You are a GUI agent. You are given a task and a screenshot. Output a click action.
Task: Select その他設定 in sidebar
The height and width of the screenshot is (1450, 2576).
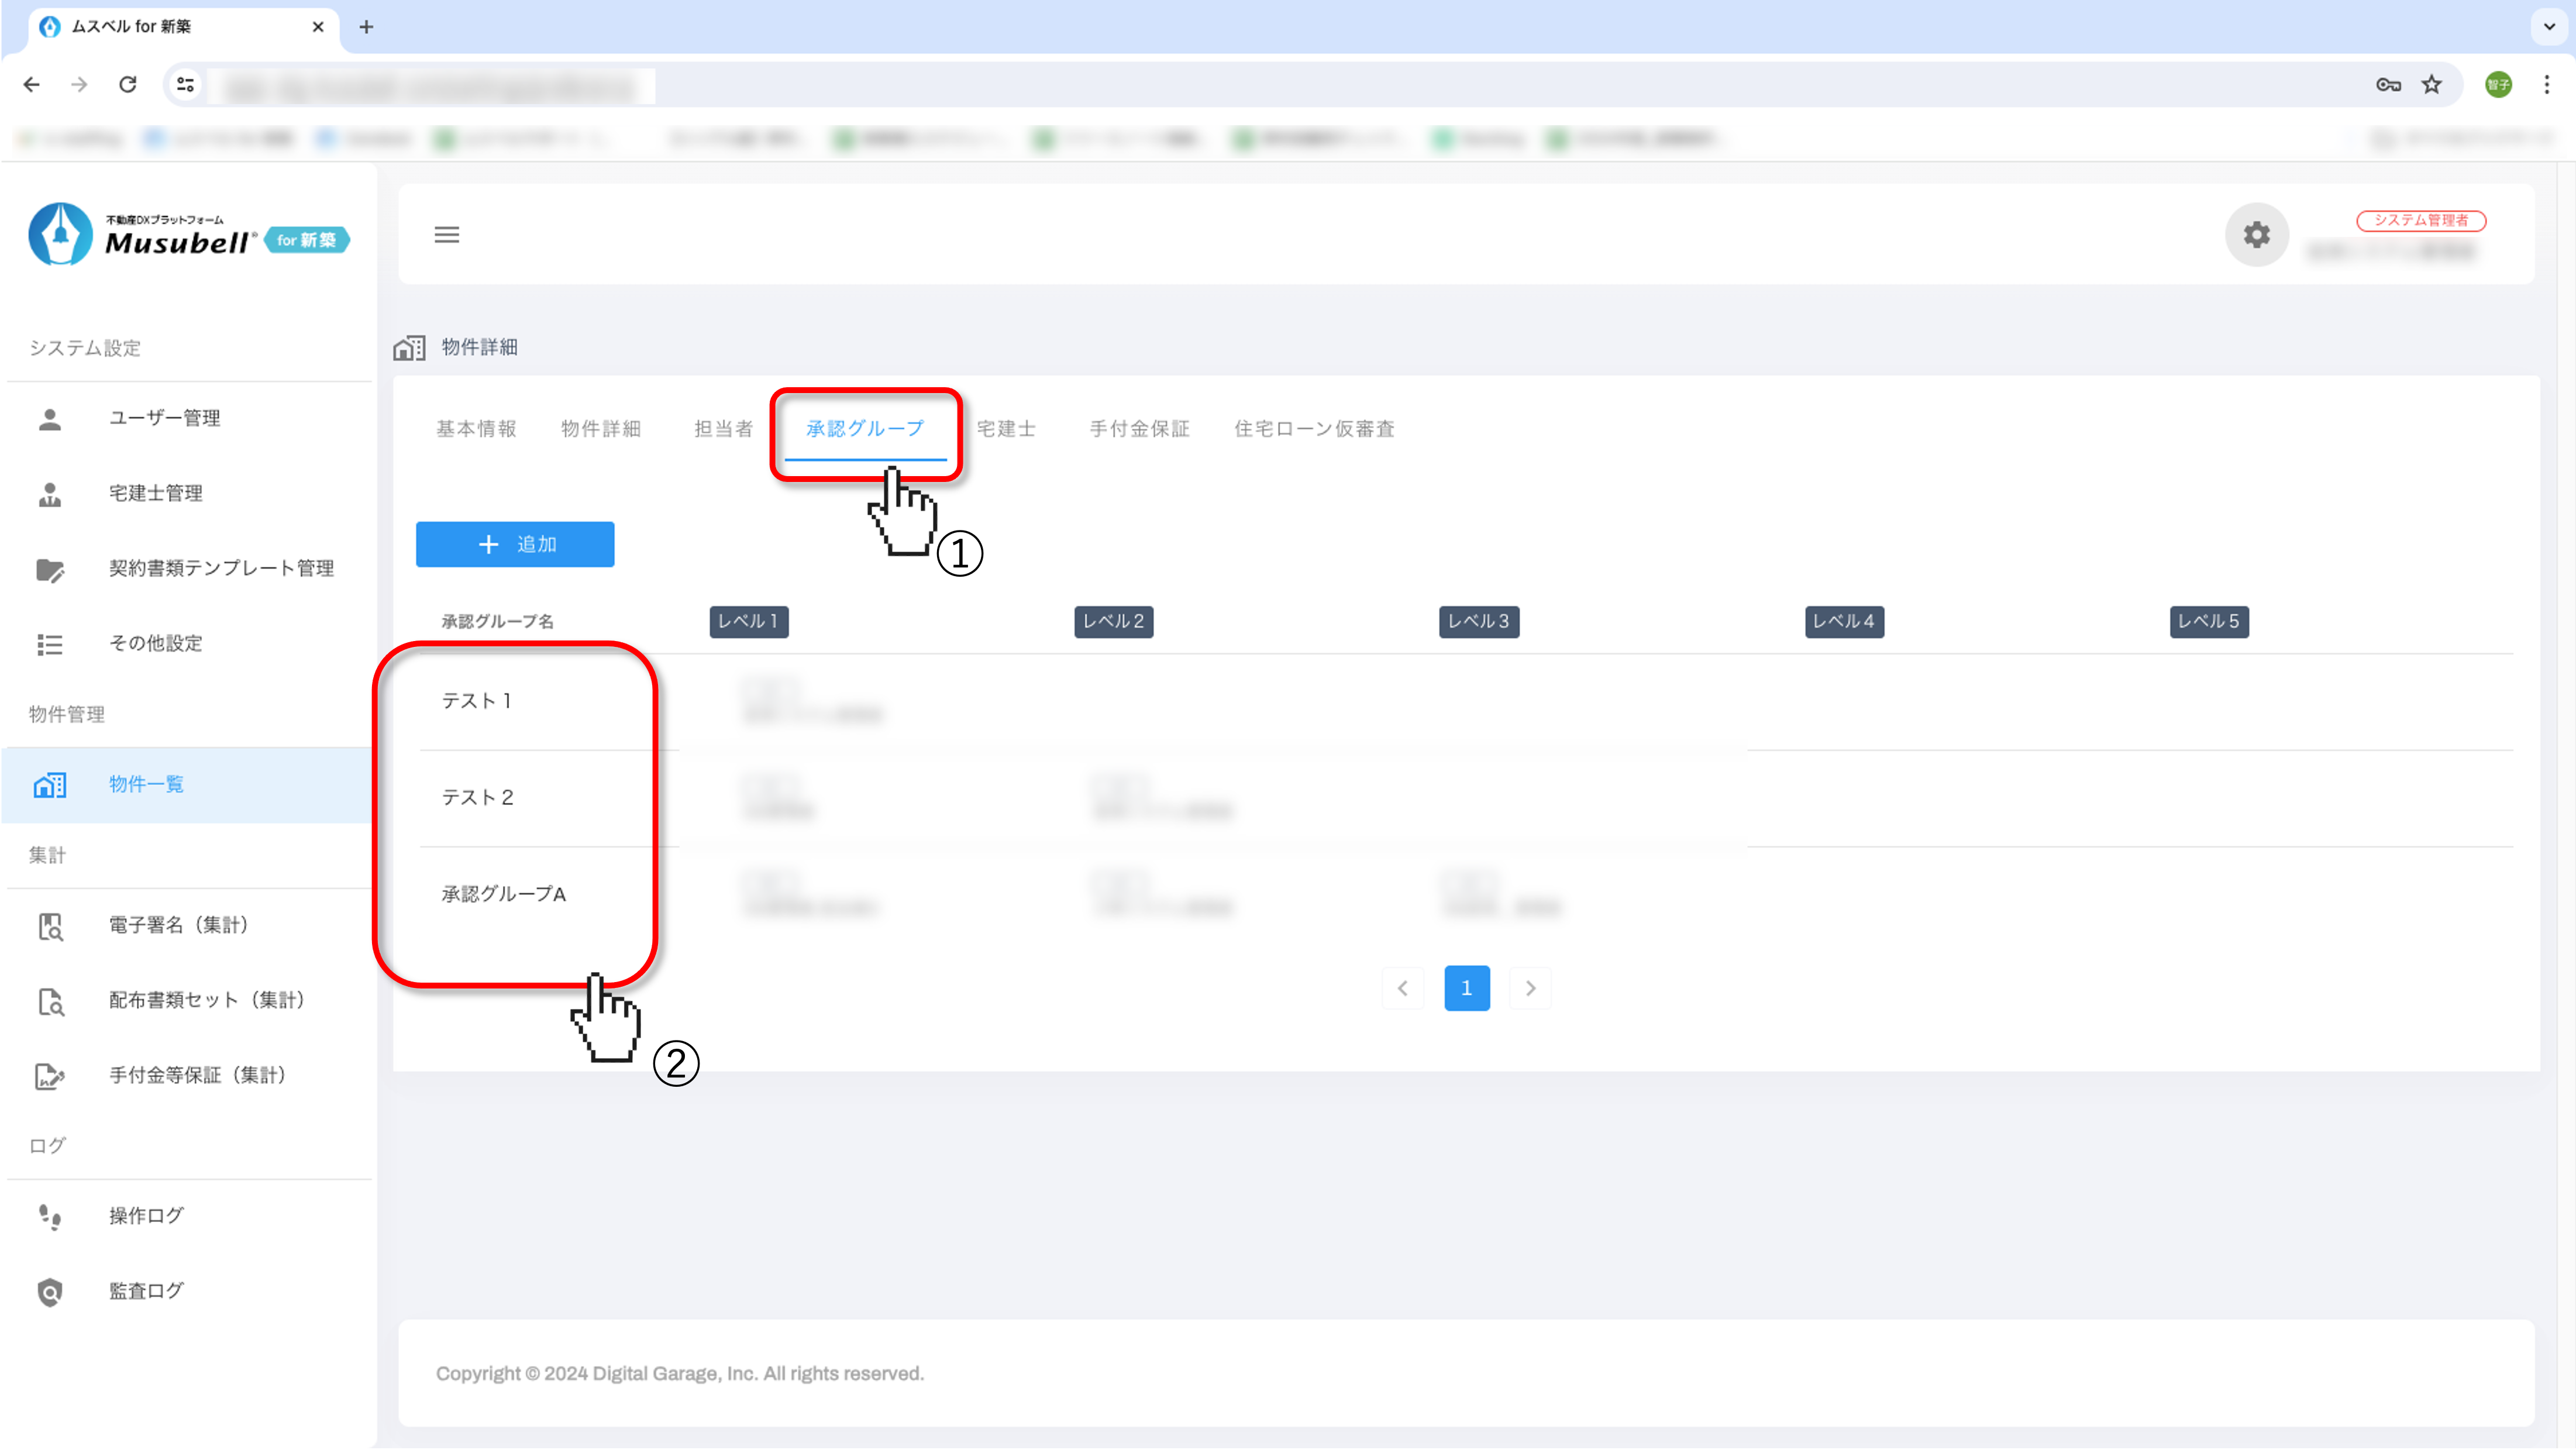(x=155, y=643)
